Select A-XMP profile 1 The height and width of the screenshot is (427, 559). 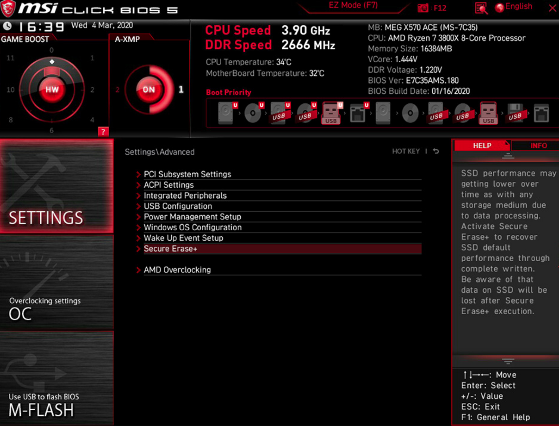click(x=181, y=89)
